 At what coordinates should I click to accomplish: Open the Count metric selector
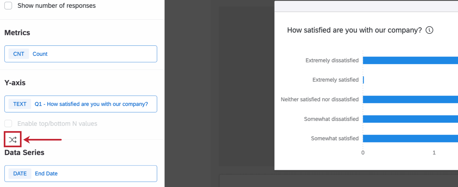81,54
